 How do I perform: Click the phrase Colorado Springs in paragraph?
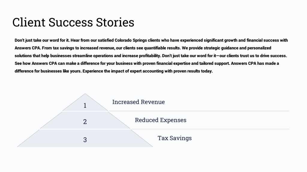pos(131,40)
